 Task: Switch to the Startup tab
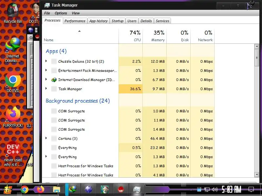click(x=118, y=21)
